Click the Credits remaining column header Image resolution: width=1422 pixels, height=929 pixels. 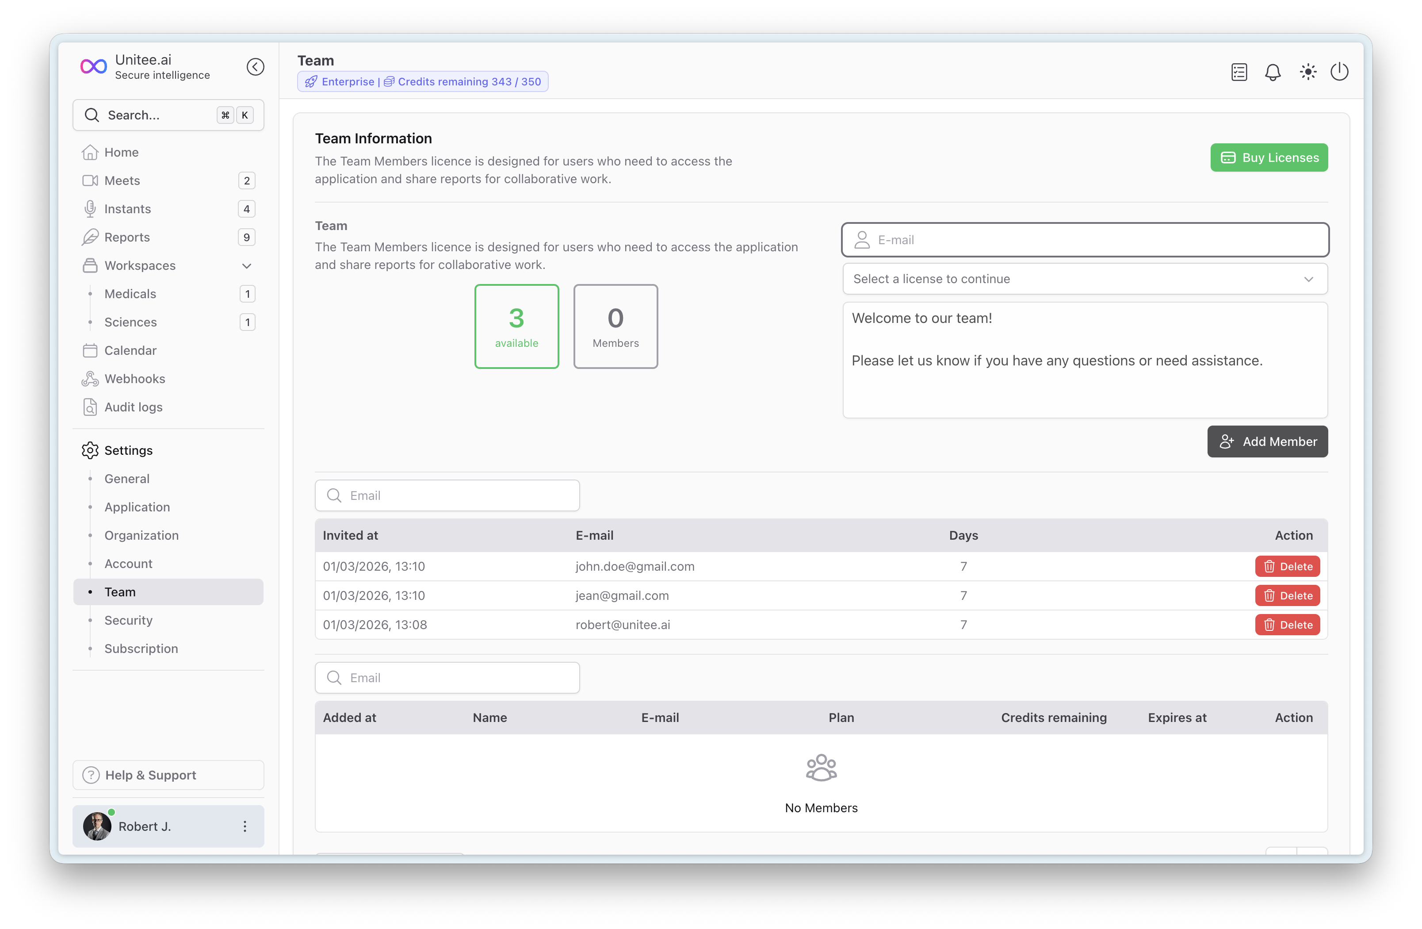(x=1053, y=718)
